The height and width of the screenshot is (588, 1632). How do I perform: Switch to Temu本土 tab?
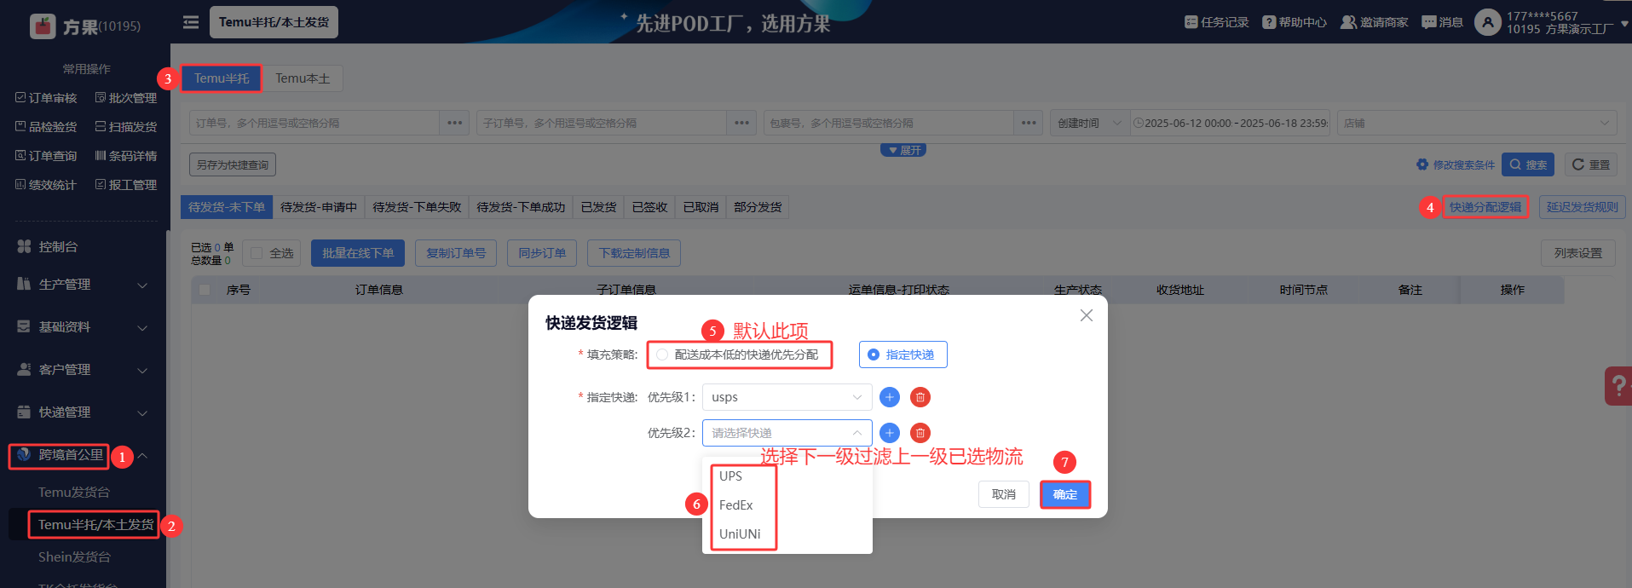point(303,78)
